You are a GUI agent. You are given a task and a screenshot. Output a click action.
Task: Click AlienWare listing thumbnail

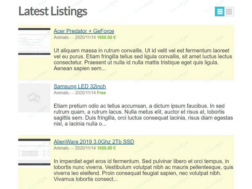(x=34, y=153)
